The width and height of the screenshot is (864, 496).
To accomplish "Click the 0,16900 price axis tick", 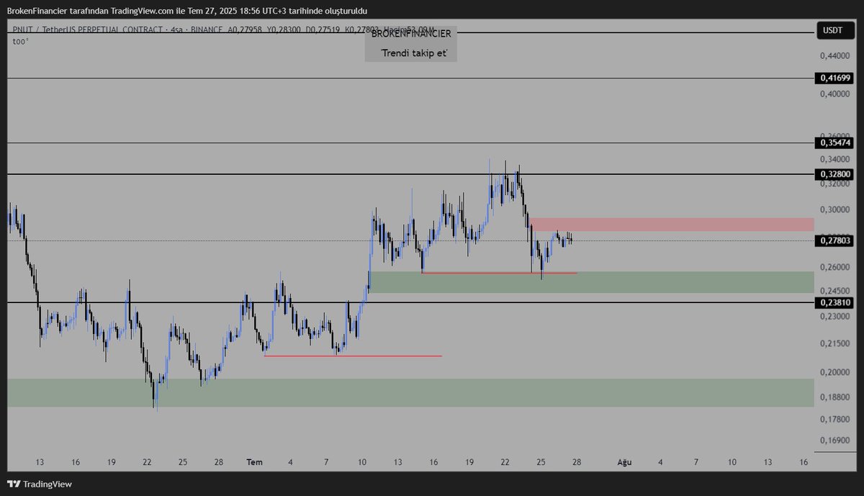I will pyautogui.click(x=836, y=439).
